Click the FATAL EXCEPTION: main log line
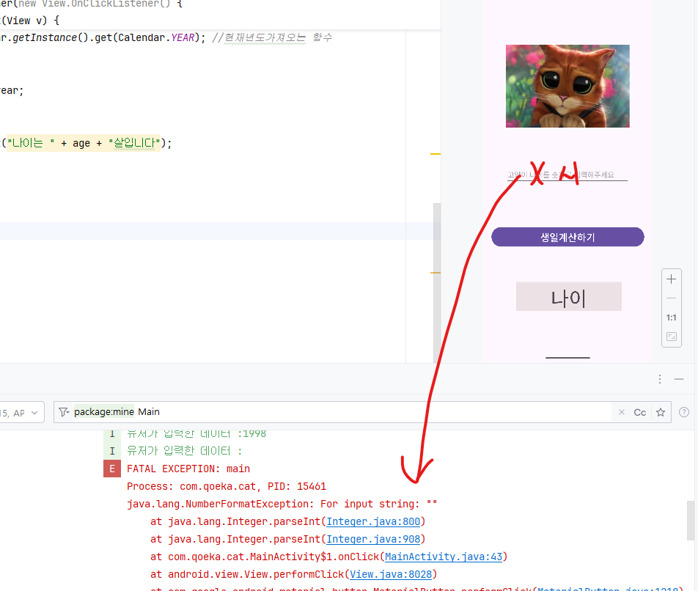The width and height of the screenshot is (698, 591). click(188, 469)
